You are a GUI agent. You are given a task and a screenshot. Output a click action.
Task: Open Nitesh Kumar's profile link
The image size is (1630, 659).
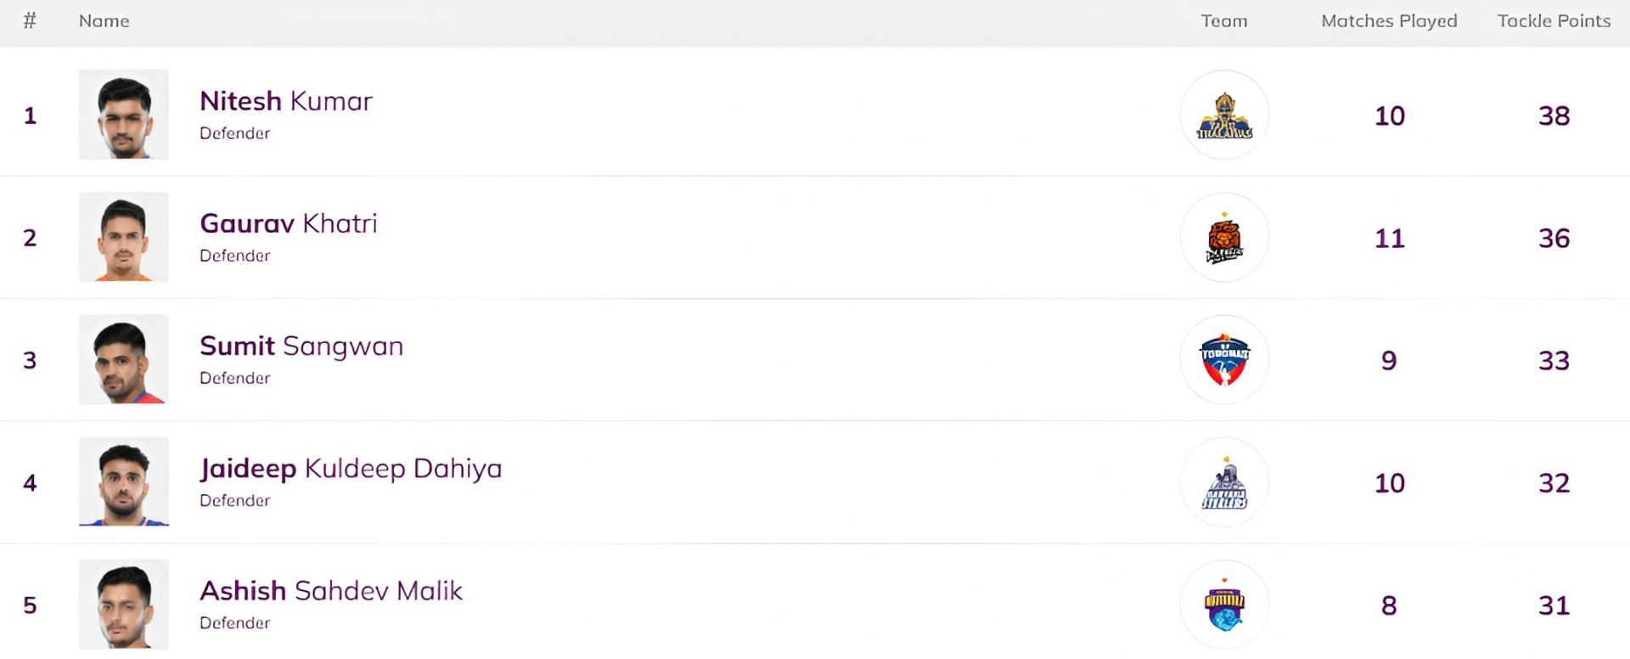(x=286, y=101)
